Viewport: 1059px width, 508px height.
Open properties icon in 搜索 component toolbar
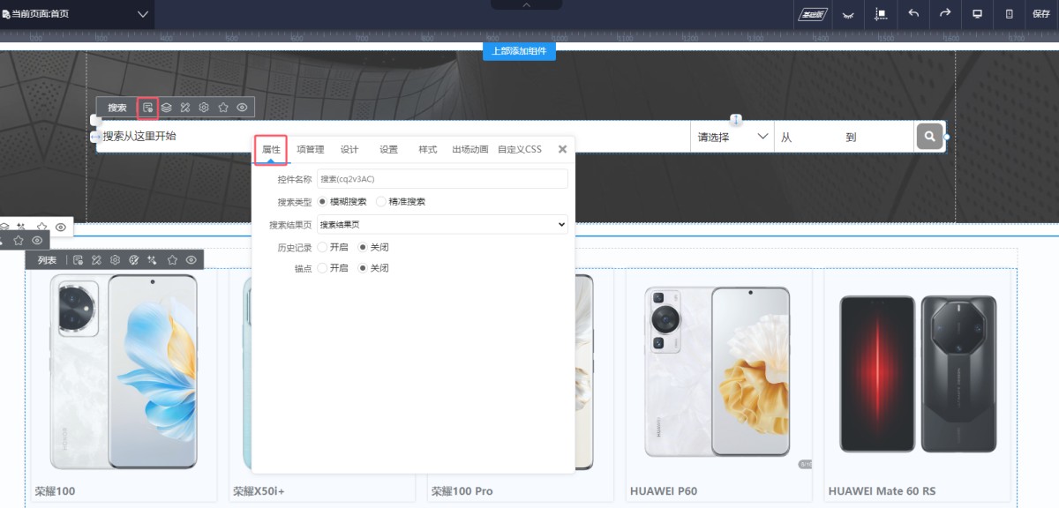click(147, 108)
